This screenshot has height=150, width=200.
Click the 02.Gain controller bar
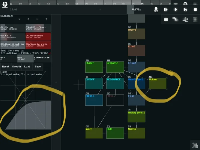coord(13,37)
